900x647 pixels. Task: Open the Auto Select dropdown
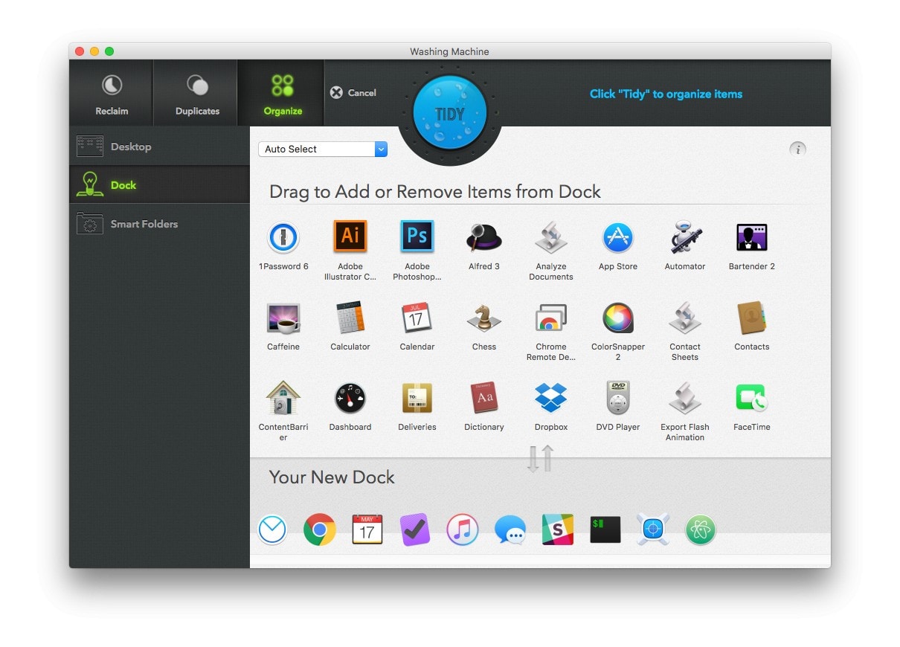pyautogui.click(x=322, y=149)
